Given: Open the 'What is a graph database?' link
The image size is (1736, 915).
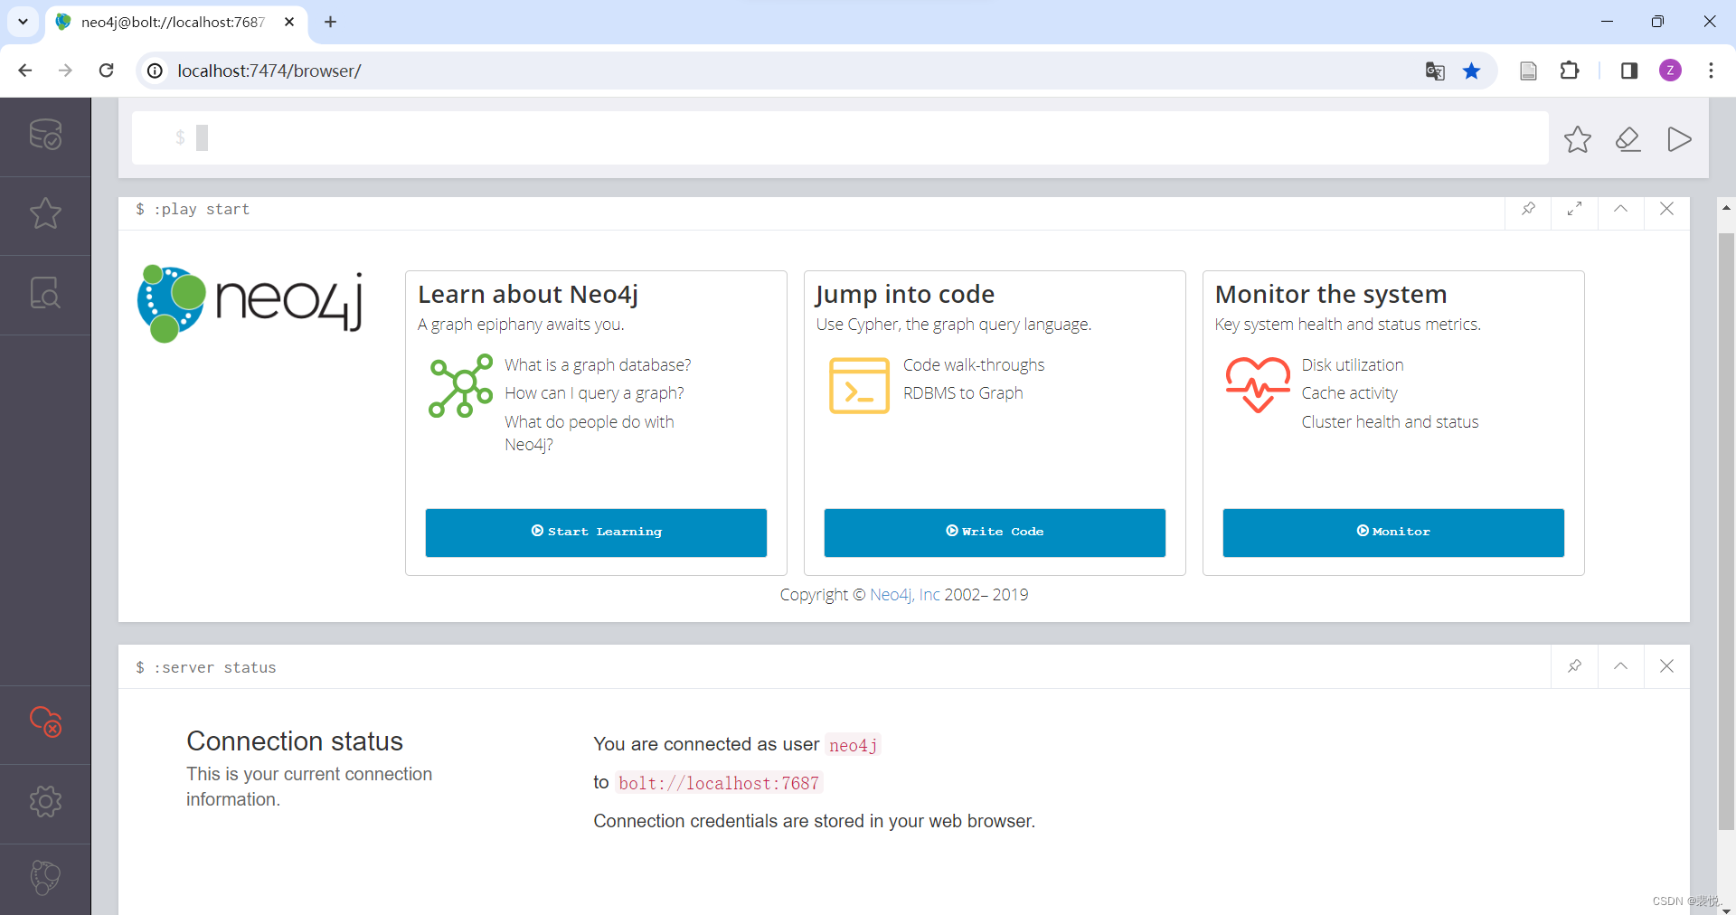Looking at the screenshot, I should coord(598,364).
